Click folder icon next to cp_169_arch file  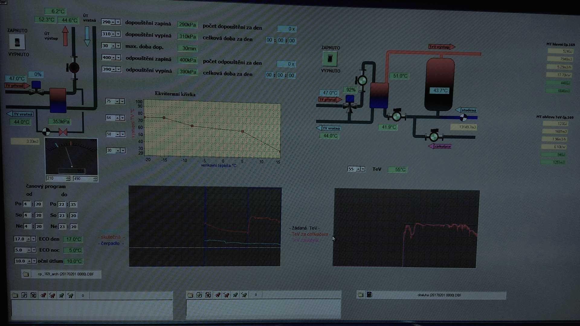click(x=26, y=274)
